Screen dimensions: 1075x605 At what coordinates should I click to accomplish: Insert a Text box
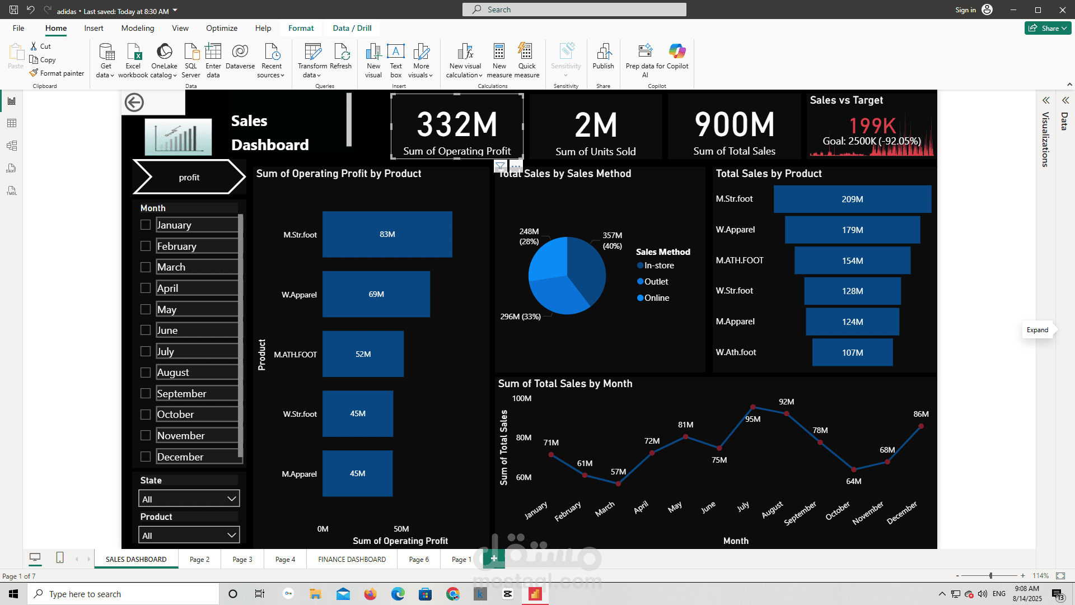(396, 61)
